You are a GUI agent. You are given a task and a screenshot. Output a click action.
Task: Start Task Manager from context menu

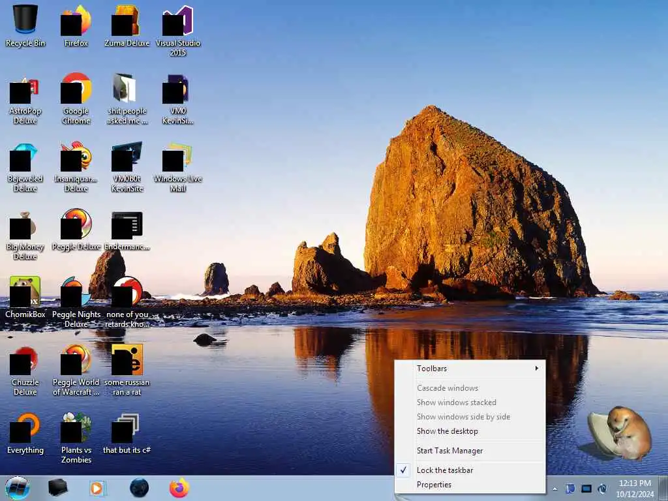click(470, 451)
